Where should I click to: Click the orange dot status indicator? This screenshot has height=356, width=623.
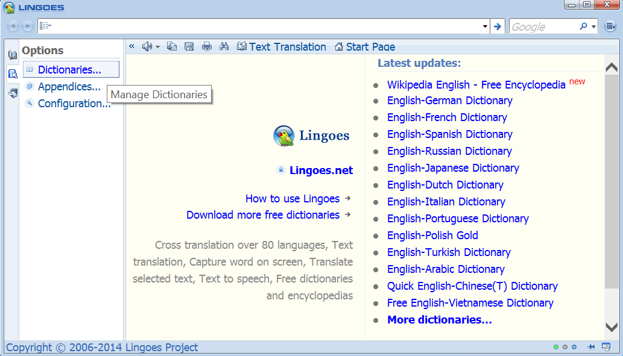point(565,347)
